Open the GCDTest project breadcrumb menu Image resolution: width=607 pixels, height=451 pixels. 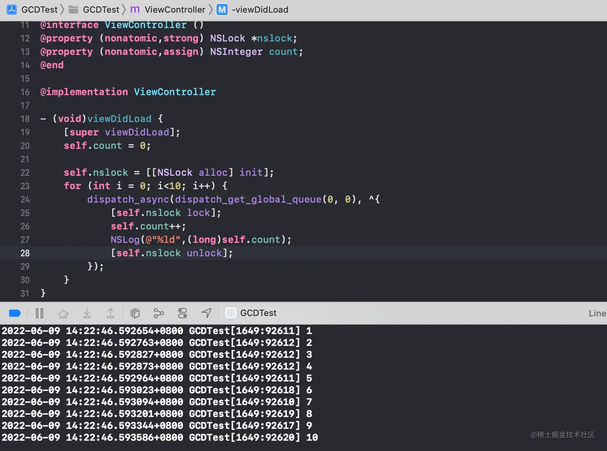[x=39, y=10]
